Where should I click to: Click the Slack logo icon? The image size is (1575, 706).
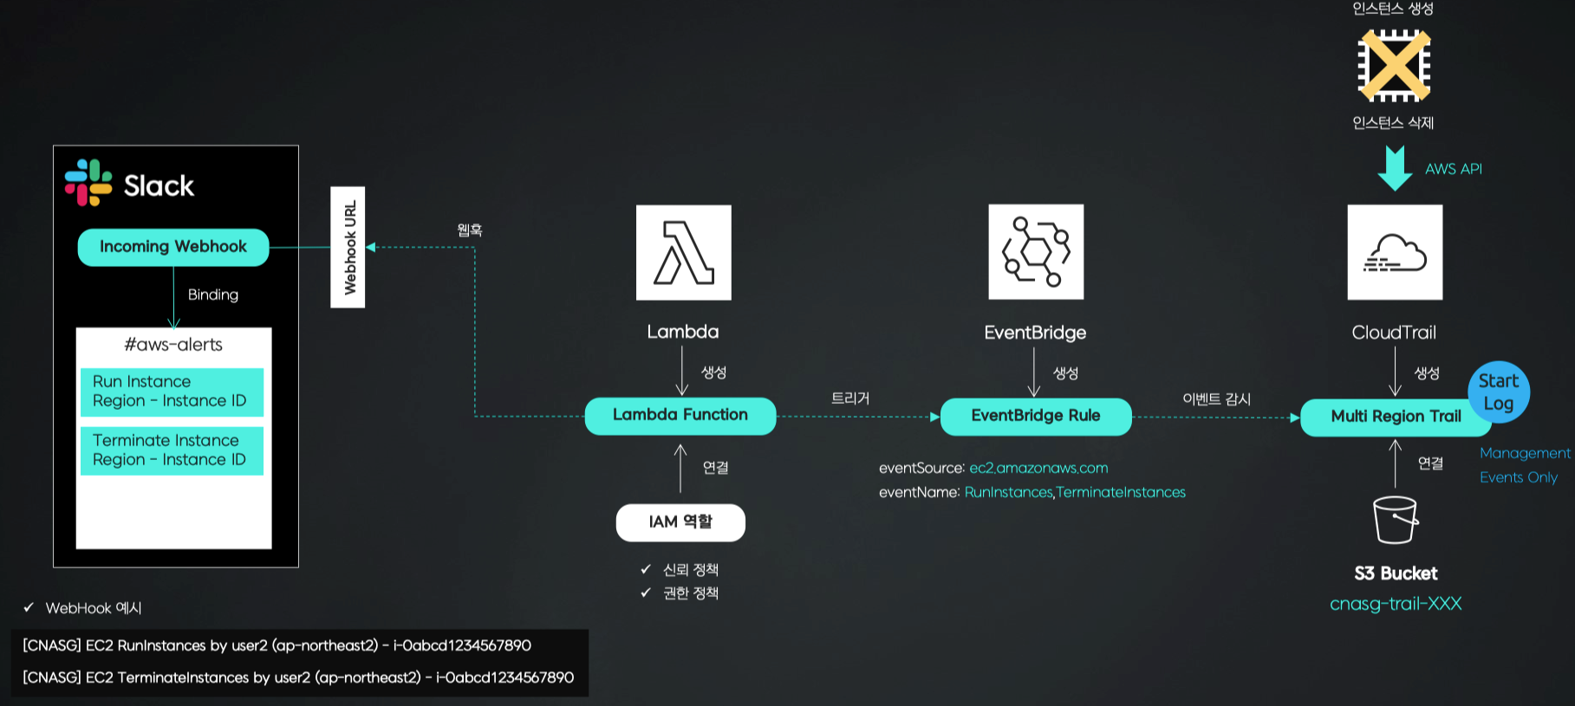coord(88,183)
